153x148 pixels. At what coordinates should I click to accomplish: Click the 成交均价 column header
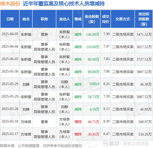tap(106, 19)
